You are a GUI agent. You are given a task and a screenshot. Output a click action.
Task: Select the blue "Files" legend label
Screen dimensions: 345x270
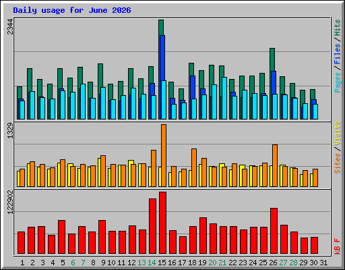(x=337, y=54)
